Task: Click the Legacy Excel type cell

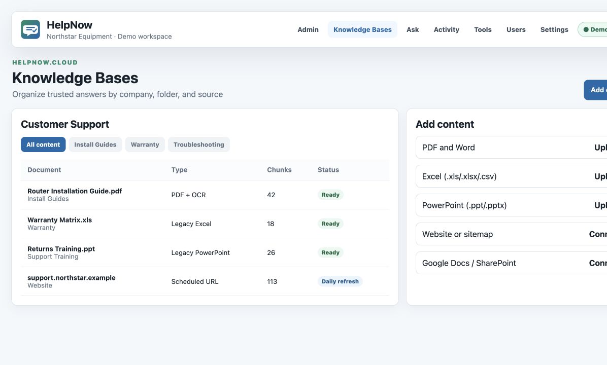Action: (x=191, y=224)
